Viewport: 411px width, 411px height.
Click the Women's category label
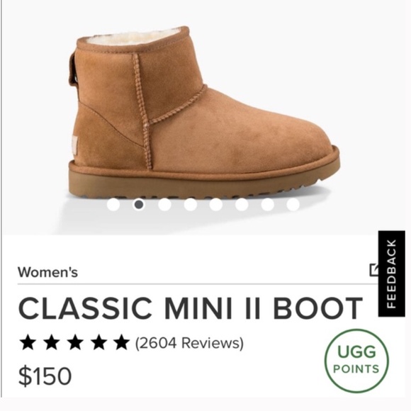coord(47,272)
